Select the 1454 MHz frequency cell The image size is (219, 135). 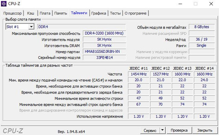pos(139,74)
